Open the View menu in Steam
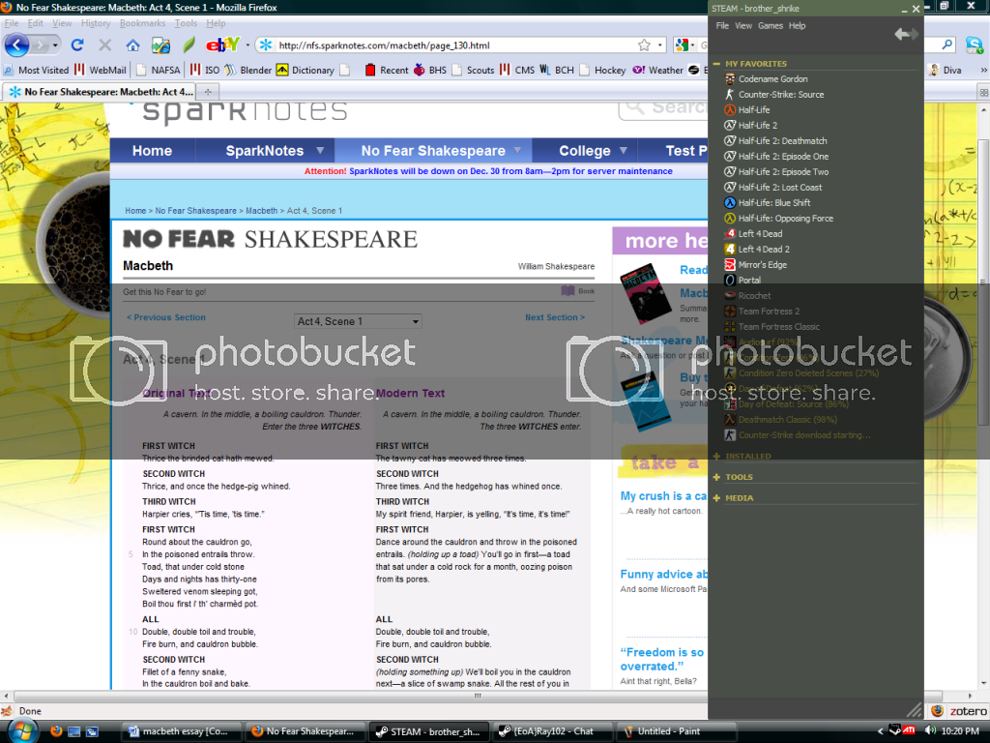Image resolution: width=990 pixels, height=743 pixels. click(743, 26)
